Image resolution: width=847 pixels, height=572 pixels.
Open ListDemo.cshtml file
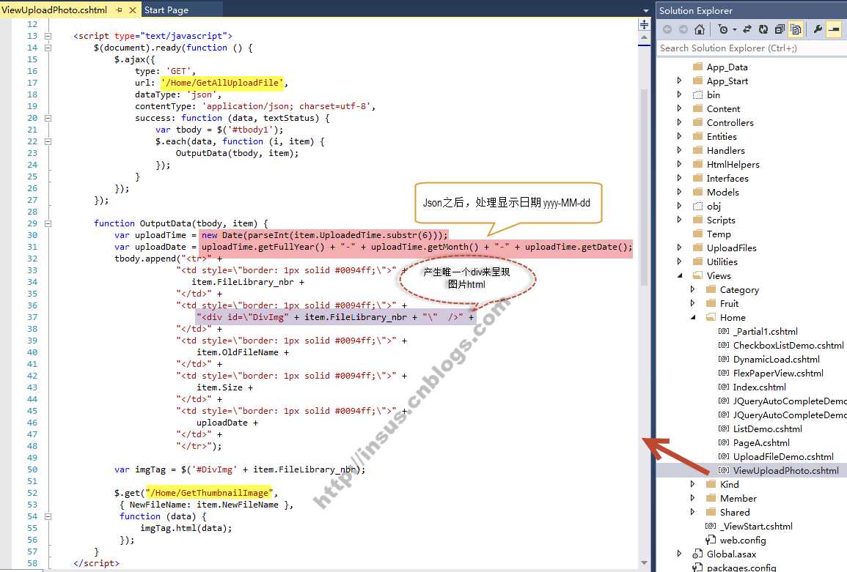coord(768,429)
